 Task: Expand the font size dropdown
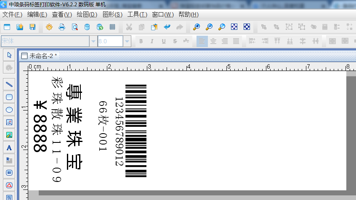(127, 41)
